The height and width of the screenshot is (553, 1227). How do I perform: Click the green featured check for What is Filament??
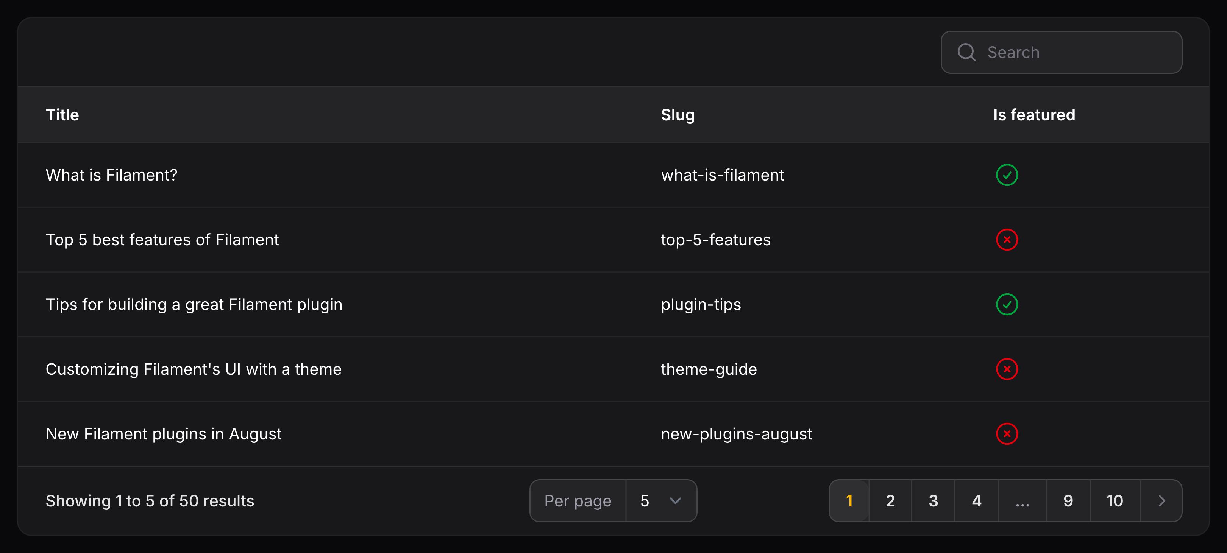point(1007,174)
